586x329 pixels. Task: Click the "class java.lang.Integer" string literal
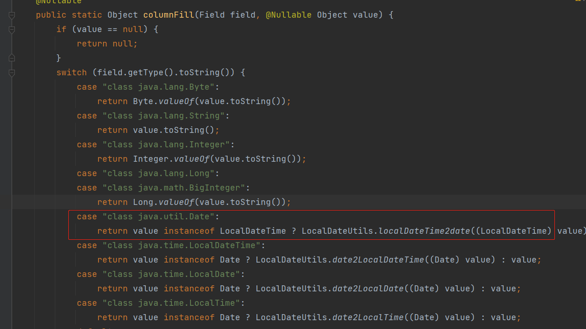click(x=166, y=145)
